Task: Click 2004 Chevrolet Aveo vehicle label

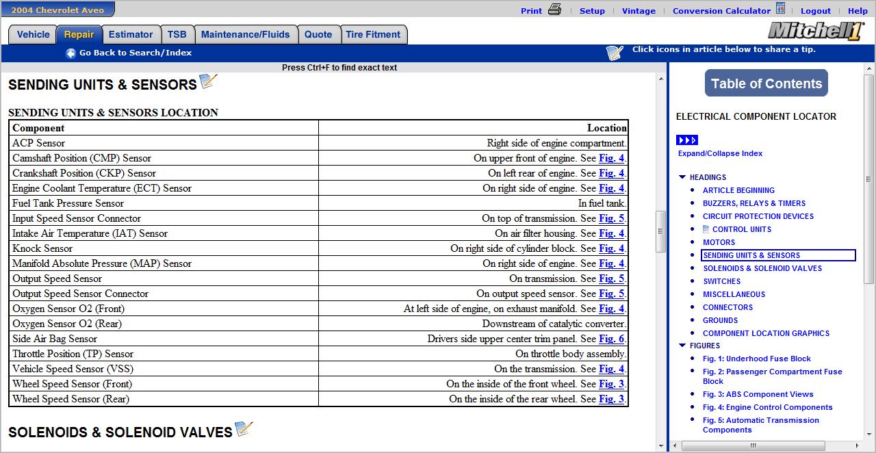Action: tap(57, 10)
